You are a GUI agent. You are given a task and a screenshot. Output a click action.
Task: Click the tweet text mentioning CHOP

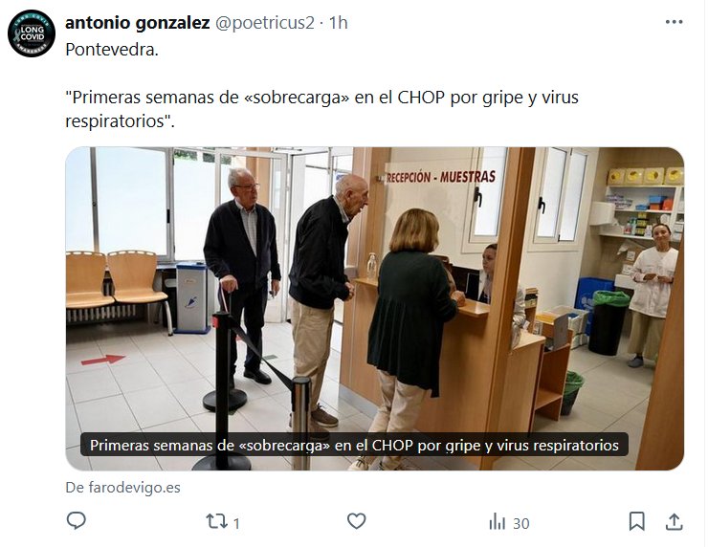(x=321, y=109)
